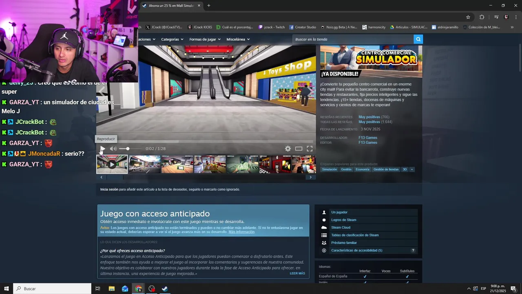Click the 'Inicia sesión' link

[109, 189]
